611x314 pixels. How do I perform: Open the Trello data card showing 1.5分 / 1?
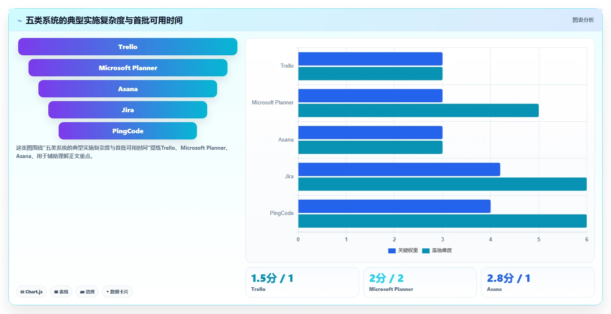[302, 282]
